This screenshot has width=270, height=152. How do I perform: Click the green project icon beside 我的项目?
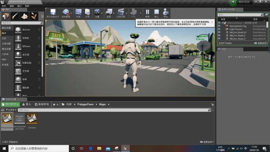233,2
